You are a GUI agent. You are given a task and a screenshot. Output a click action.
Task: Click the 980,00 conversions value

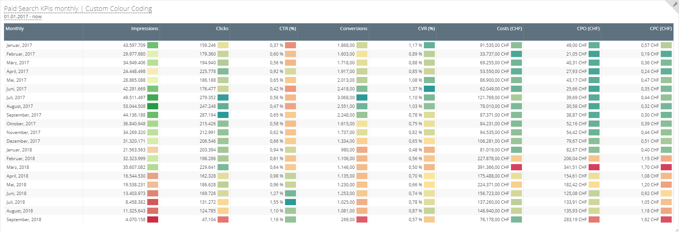coord(348,150)
